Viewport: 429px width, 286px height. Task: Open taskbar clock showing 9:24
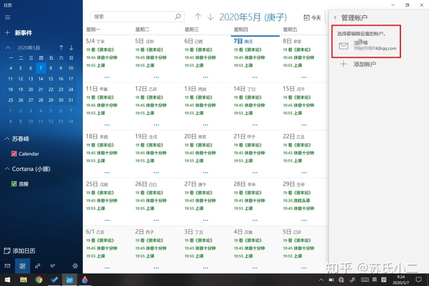(401, 279)
